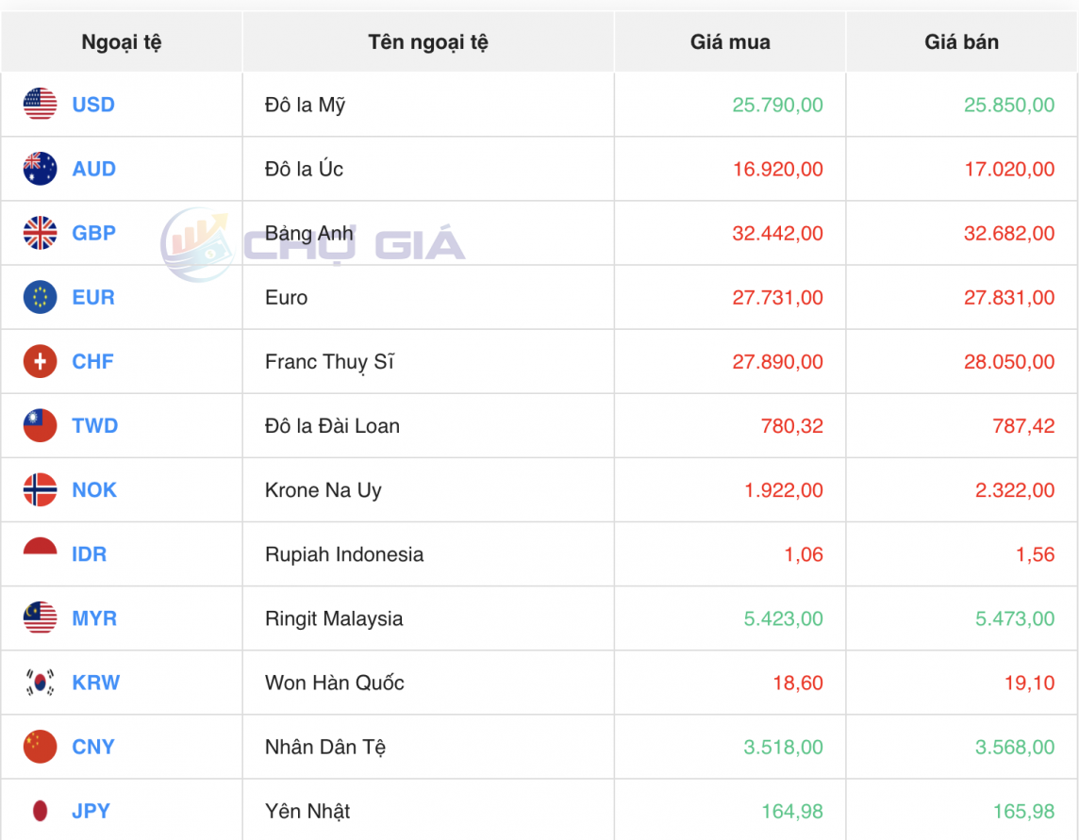Click the Tên ngoại tệ column header

pyautogui.click(x=428, y=41)
